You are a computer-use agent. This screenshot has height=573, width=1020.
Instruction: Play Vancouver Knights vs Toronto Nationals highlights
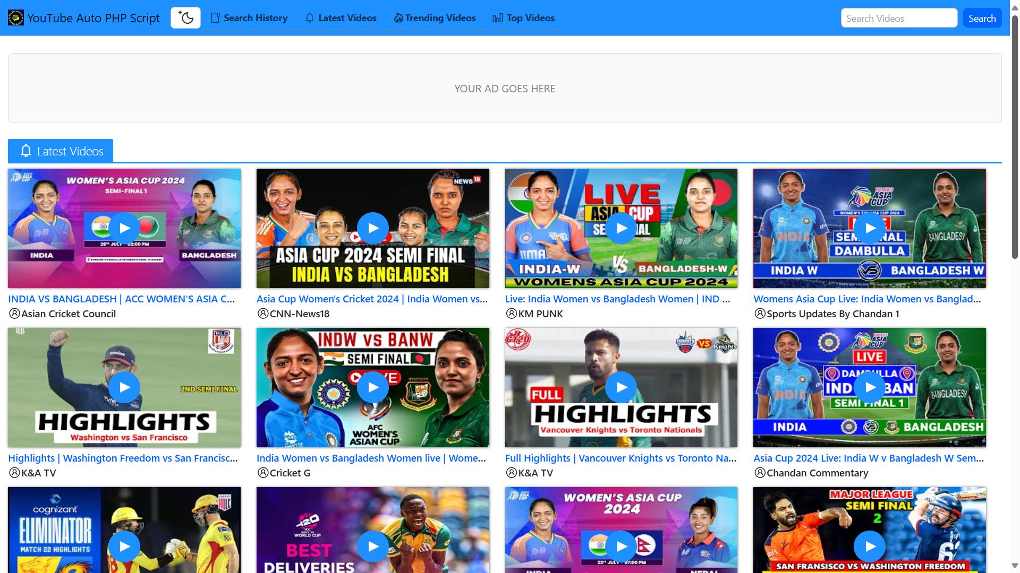621,387
